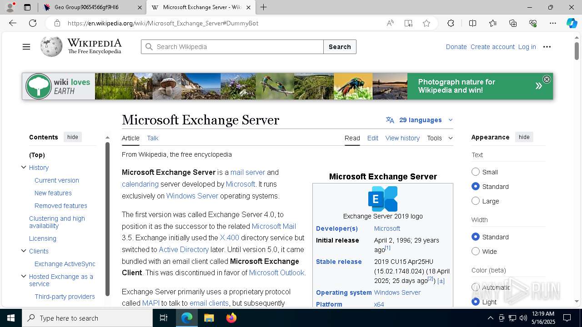Click the Log in link

[x=527, y=47]
